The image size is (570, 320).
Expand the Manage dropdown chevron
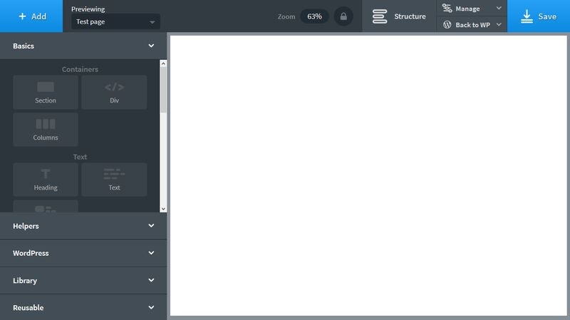(499, 8)
